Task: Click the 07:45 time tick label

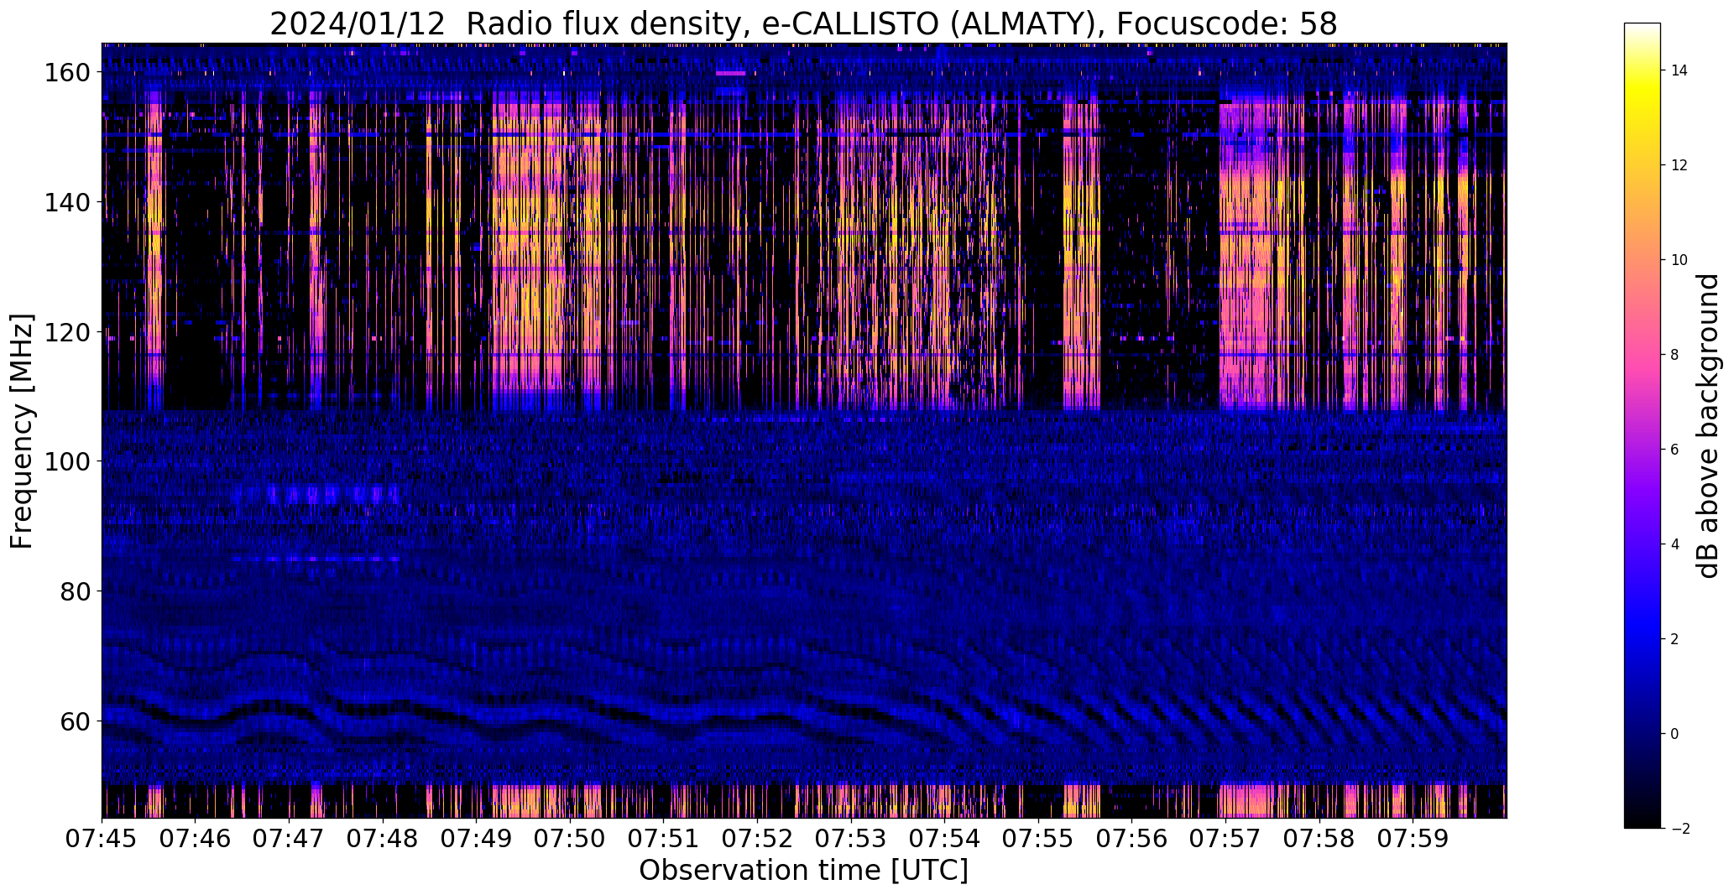Action: [102, 838]
